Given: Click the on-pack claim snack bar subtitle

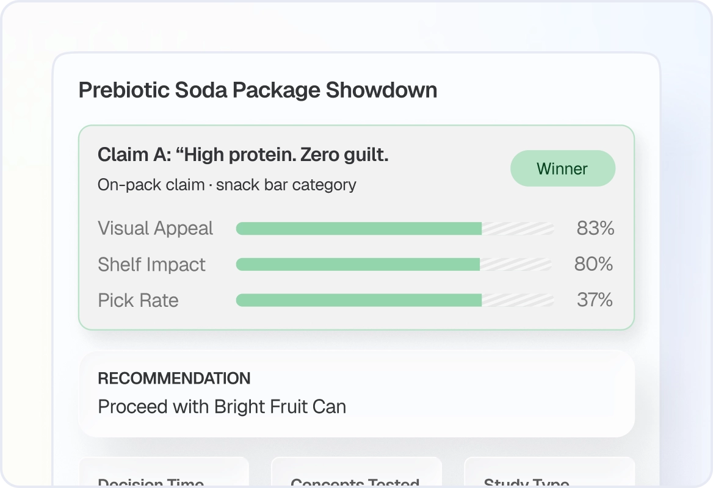Looking at the screenshot, I should tap(227, 185).
